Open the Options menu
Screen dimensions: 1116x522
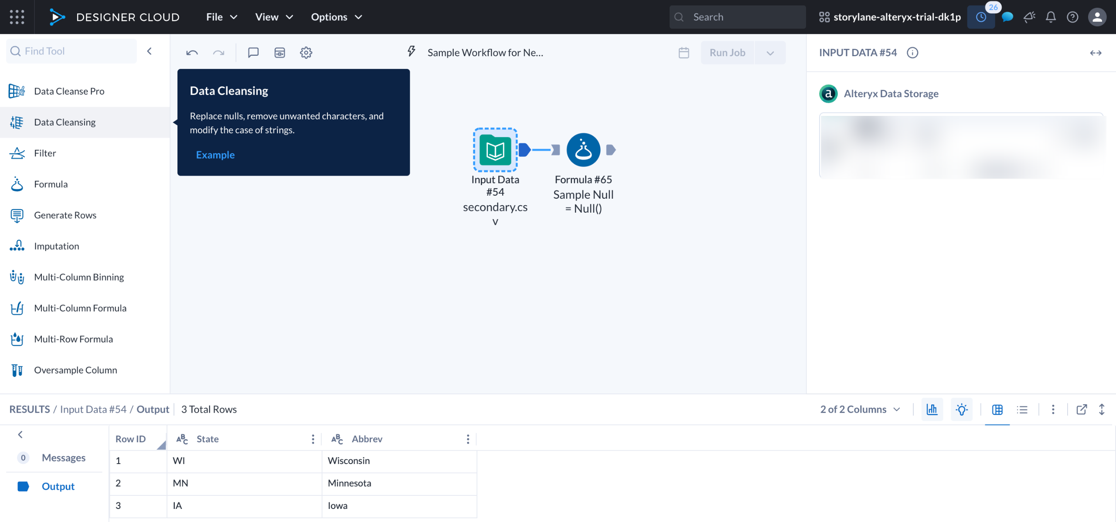click(336, 17)
